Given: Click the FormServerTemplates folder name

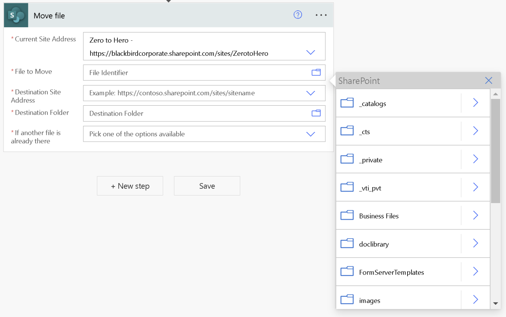Looking at the screenshot, I should point(391,272).
